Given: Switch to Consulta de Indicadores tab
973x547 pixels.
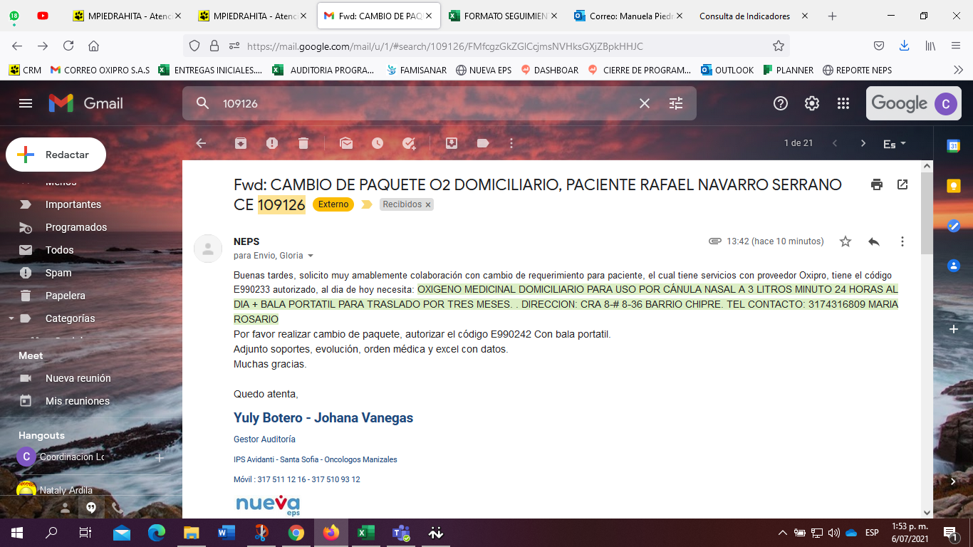Looking at the screenshot, I should tap(754, 16).
